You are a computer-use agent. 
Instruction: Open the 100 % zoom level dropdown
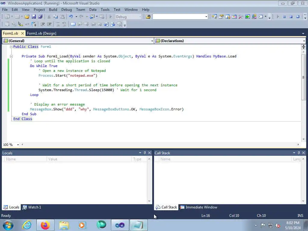pyautogui.click(x=18, y=145)
